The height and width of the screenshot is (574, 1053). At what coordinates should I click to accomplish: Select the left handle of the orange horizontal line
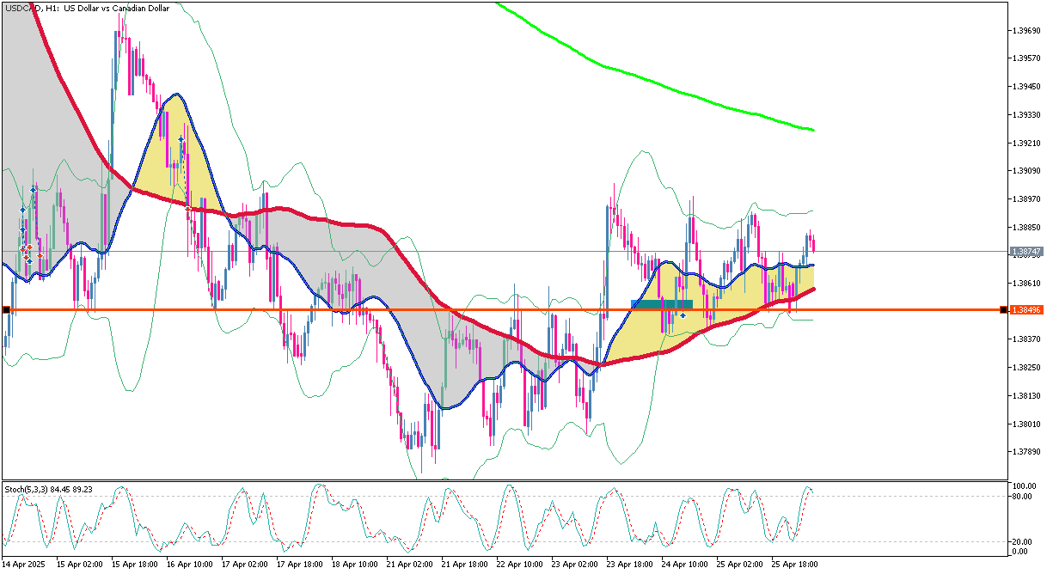click(x=6, y=309)
